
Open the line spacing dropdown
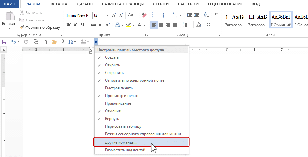[189, 25]
